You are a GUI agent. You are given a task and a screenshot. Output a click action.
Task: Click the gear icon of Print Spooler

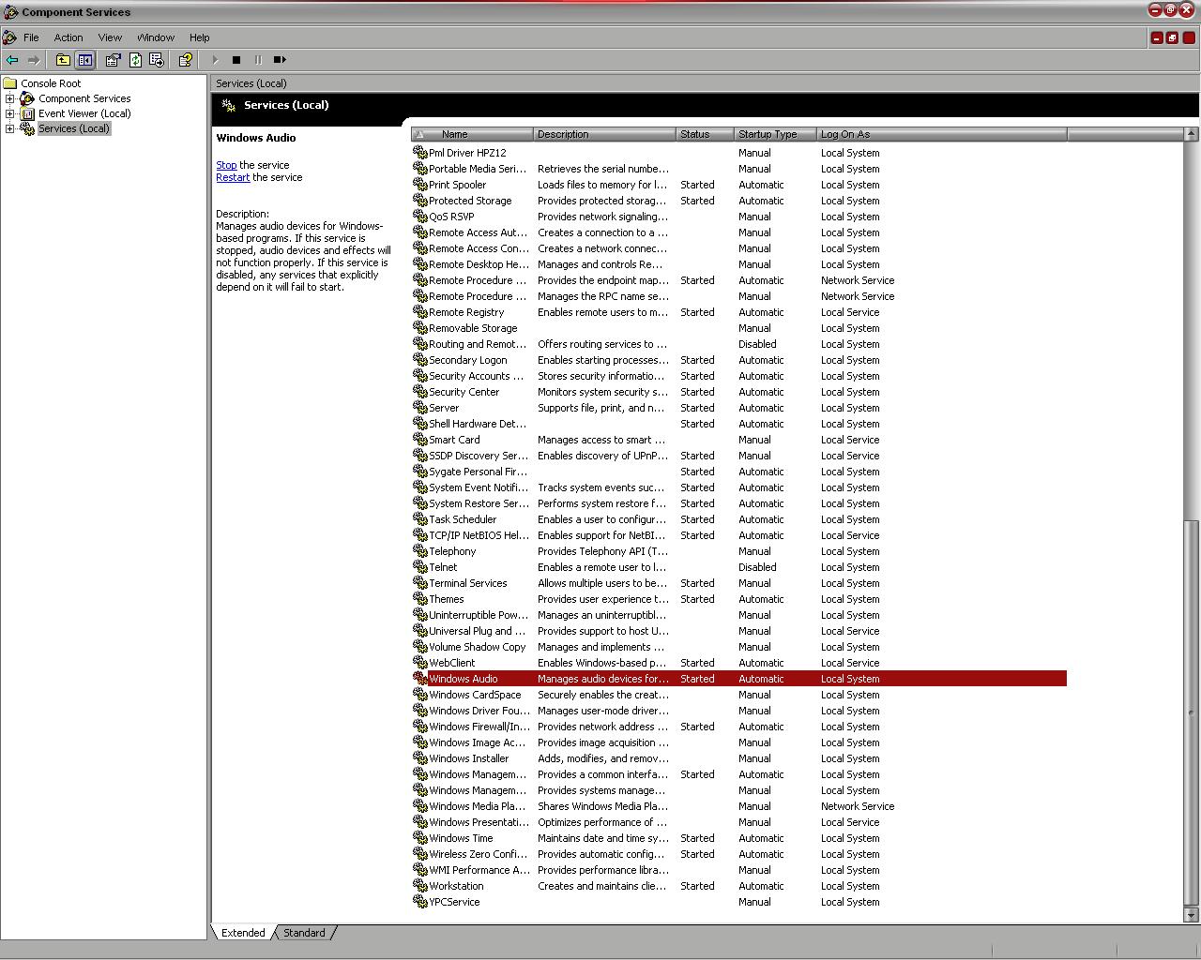coord(420,185)
